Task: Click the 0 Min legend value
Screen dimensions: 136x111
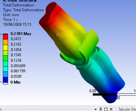Action: 16,82
